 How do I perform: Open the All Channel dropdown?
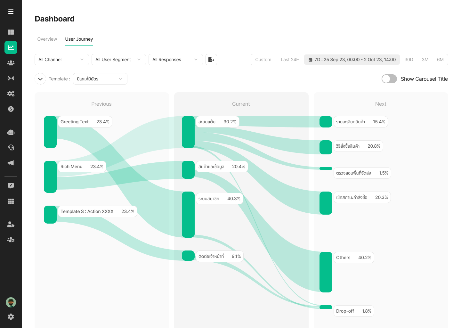[61, 60]
